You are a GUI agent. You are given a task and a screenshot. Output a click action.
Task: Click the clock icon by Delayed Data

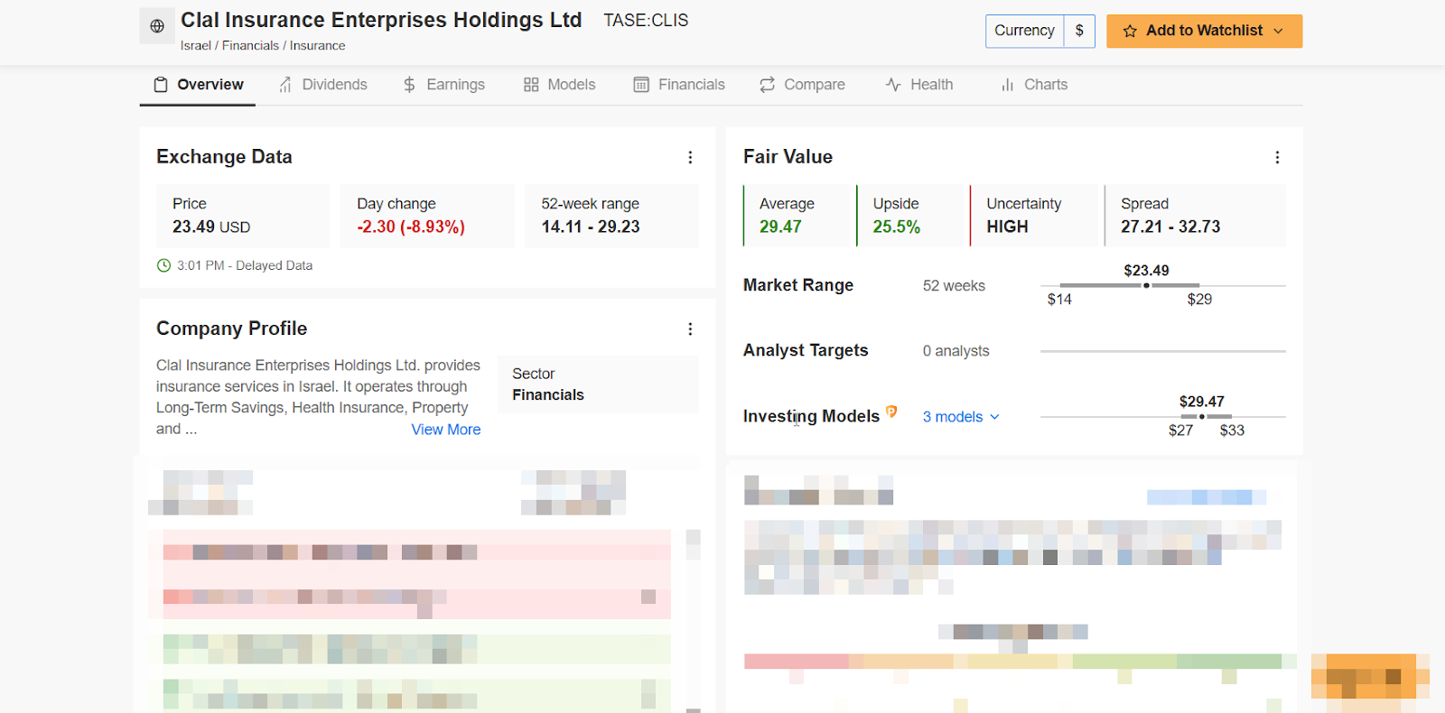[163, 265]
